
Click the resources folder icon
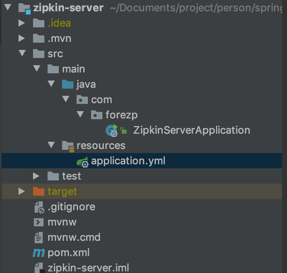tap(68, 146)
